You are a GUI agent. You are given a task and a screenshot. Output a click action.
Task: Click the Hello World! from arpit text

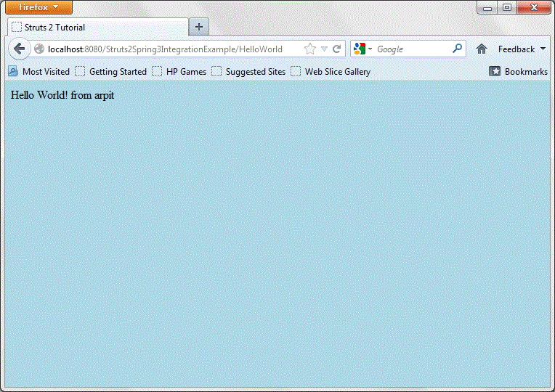tap(62, 95)
